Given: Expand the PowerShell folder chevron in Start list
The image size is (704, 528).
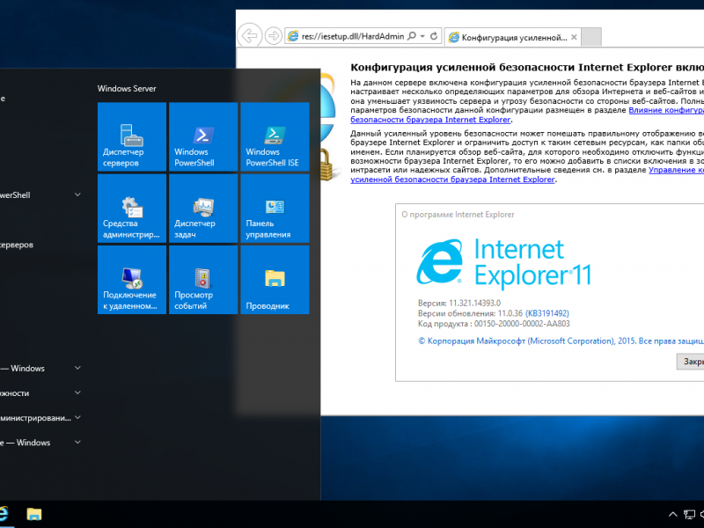Looking at the screenshot, I should (77, 194).
